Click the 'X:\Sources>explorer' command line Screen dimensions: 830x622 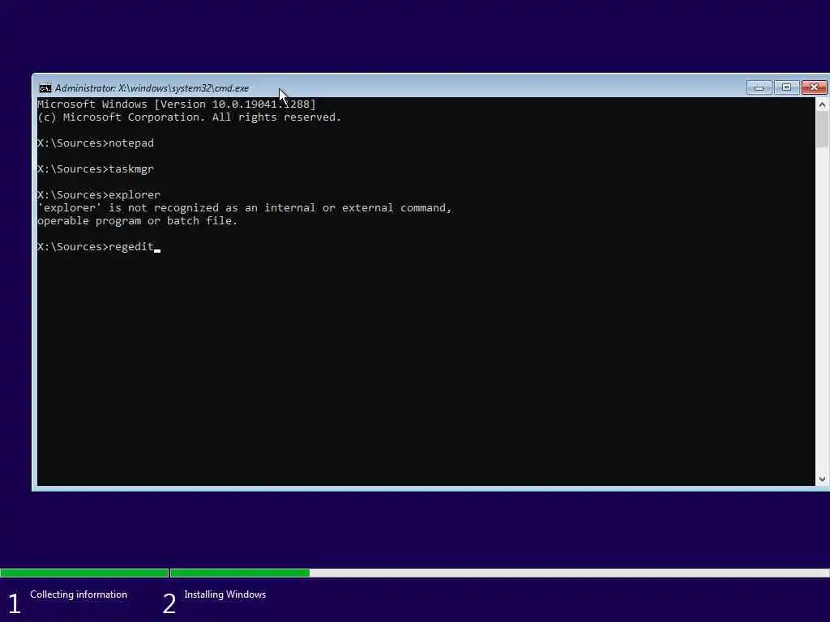(98, 194)
